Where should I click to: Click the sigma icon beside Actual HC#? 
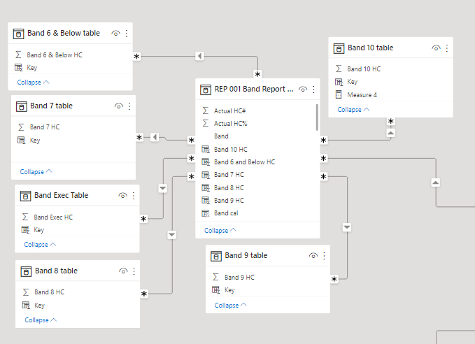[x=206, y=111]
